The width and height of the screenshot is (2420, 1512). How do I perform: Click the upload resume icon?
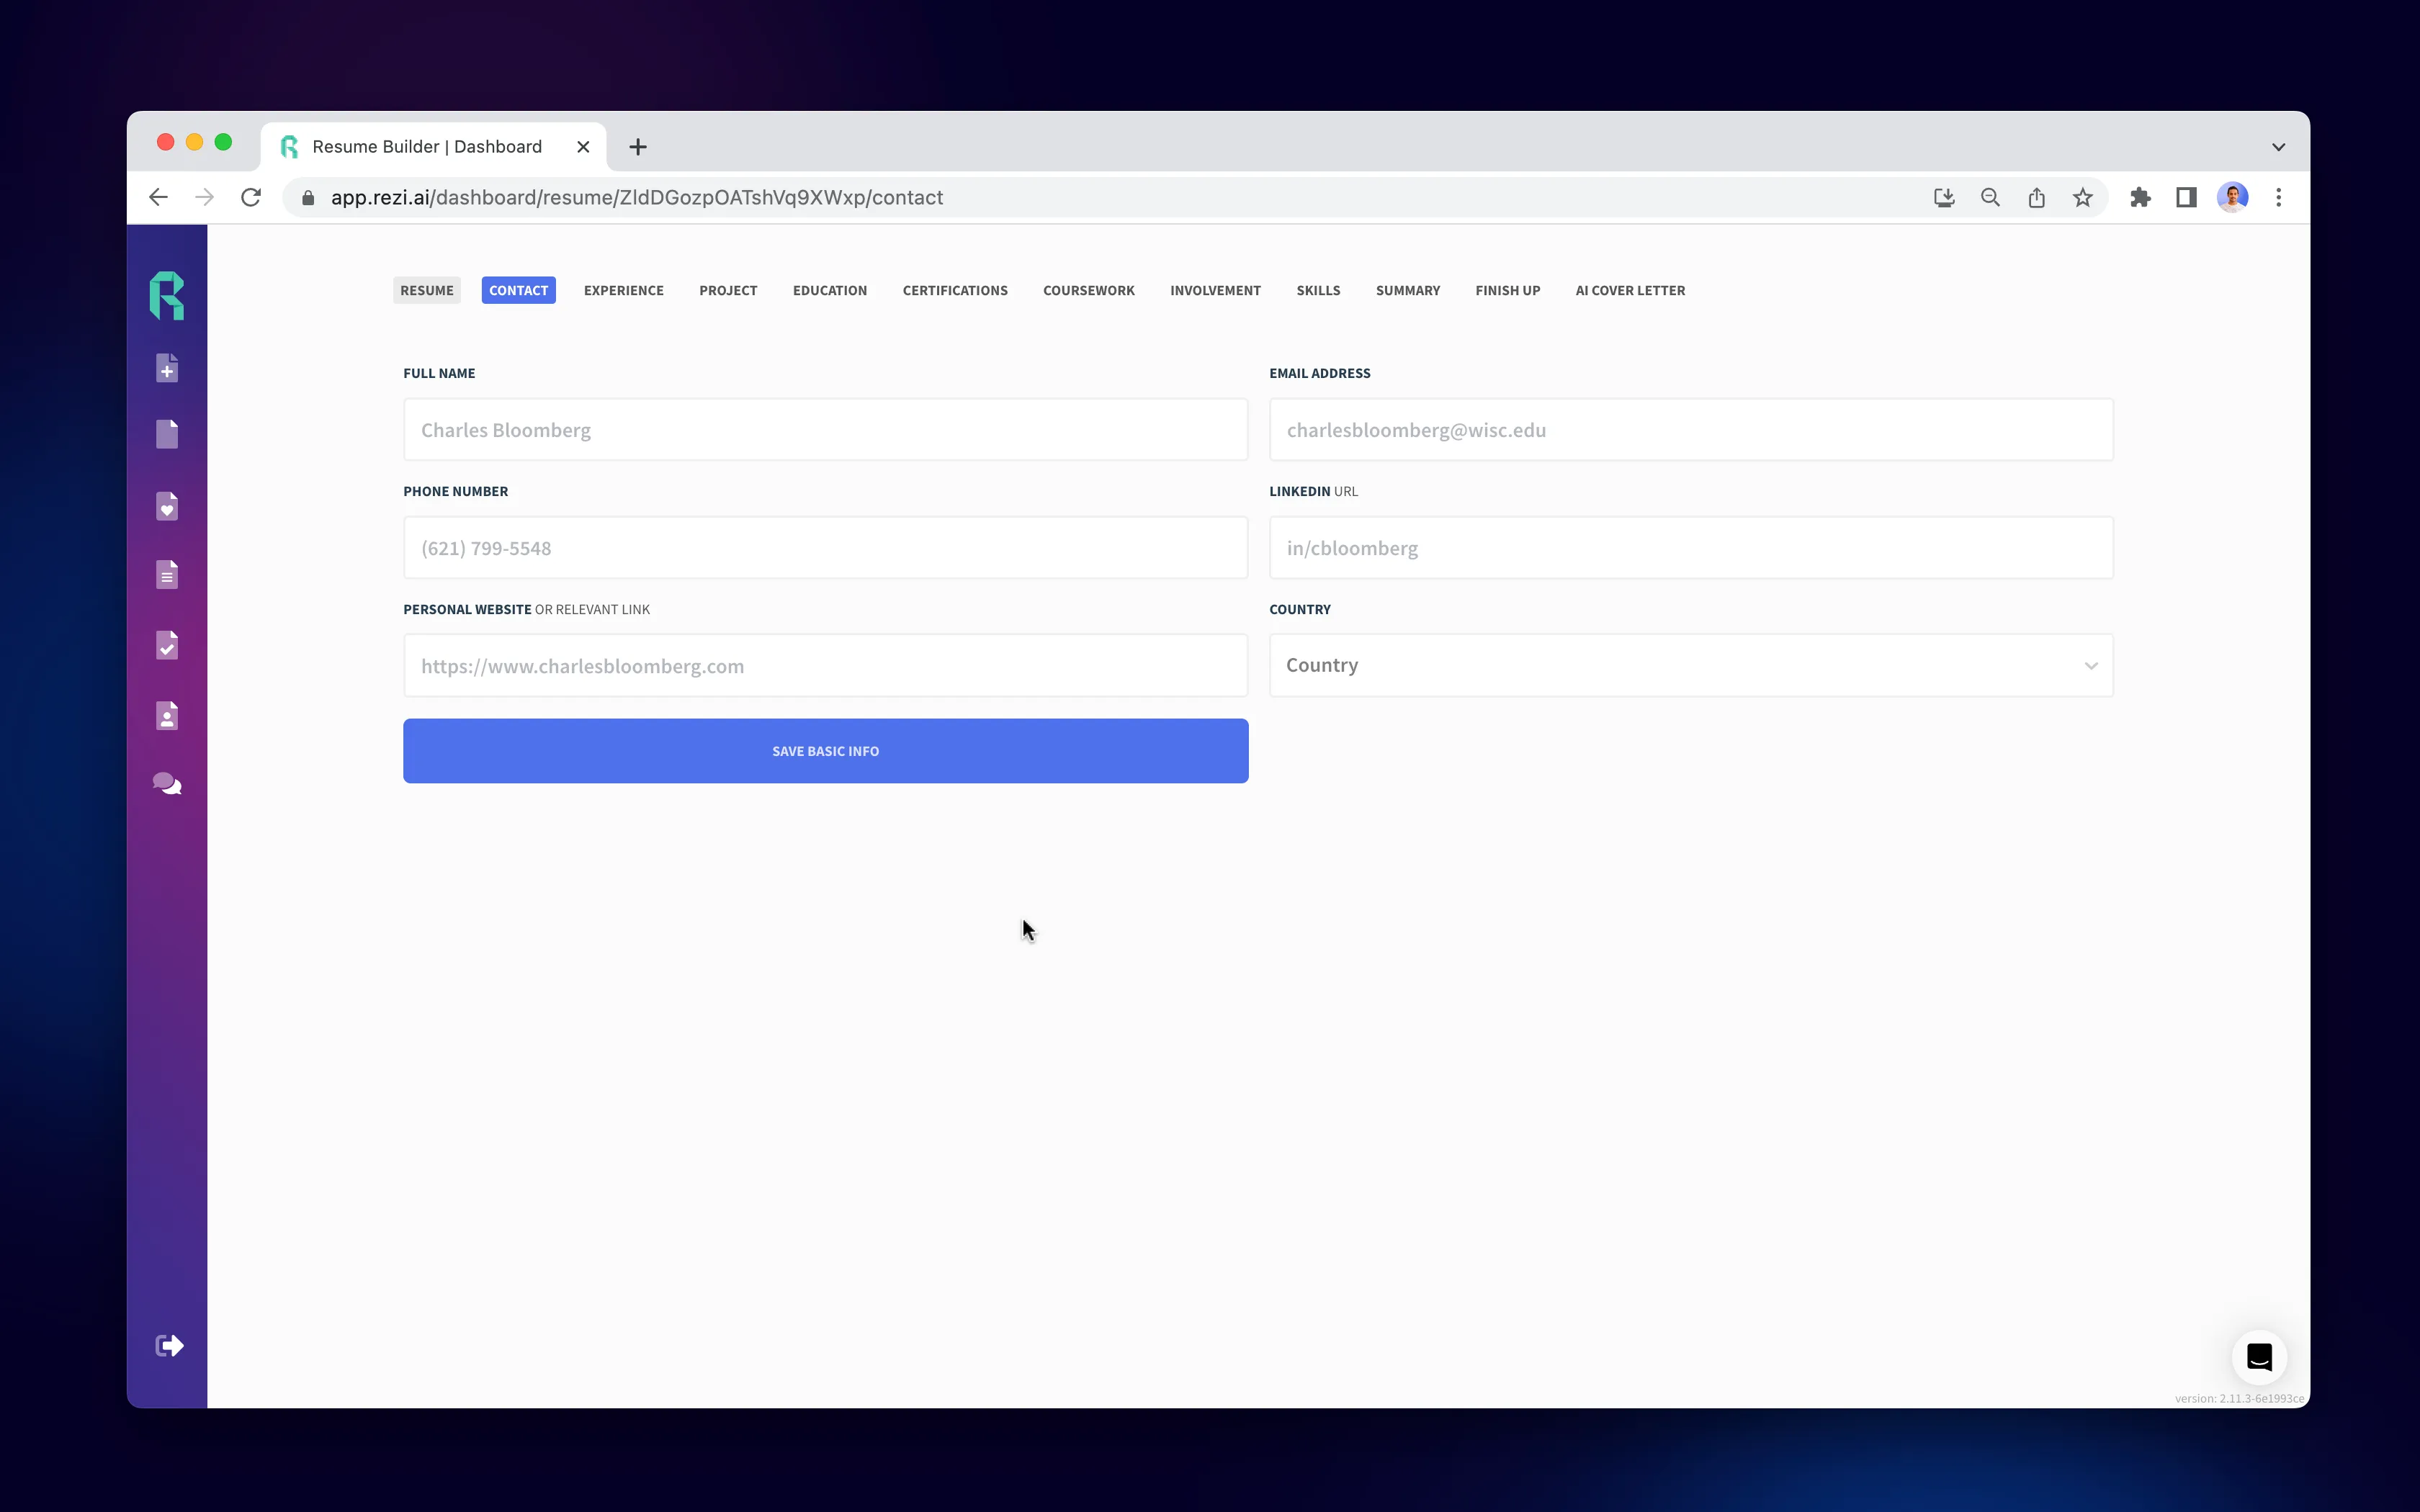[x=169, y=366]
